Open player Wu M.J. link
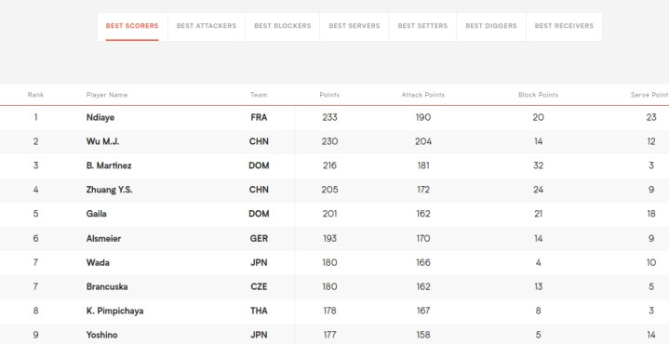This screenshot has height=344, width=669. 102,141
